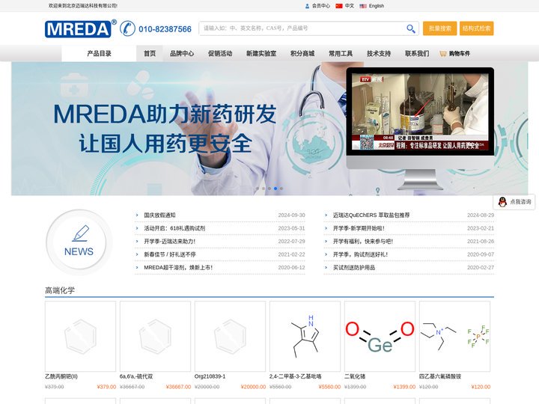Open the 乙酰丙酮钯(II) product thumbnail
This screenshot has height=404, width=539.
click(80, 337)
